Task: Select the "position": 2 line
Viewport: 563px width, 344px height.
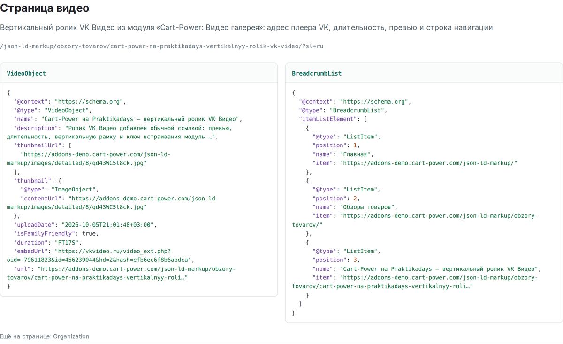Action: (337, 199)
